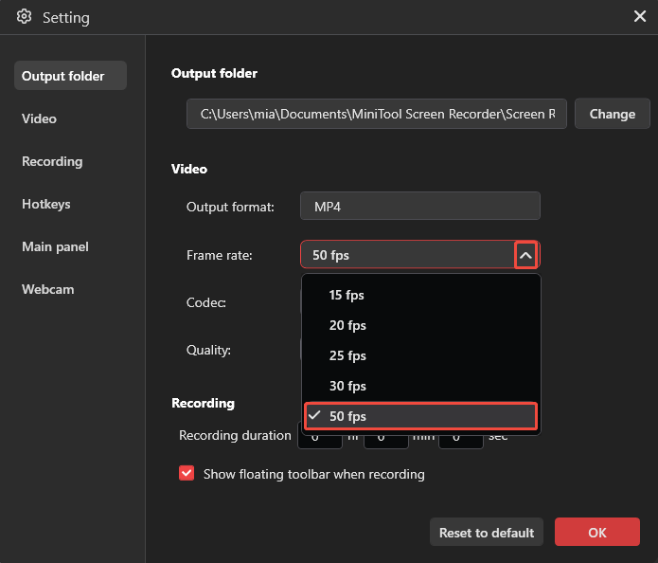Image resolution: width=658 pixels, height=563 pixels.
Task: Open the Output format MP4 dropdown
Action: [x=420, y=206]
